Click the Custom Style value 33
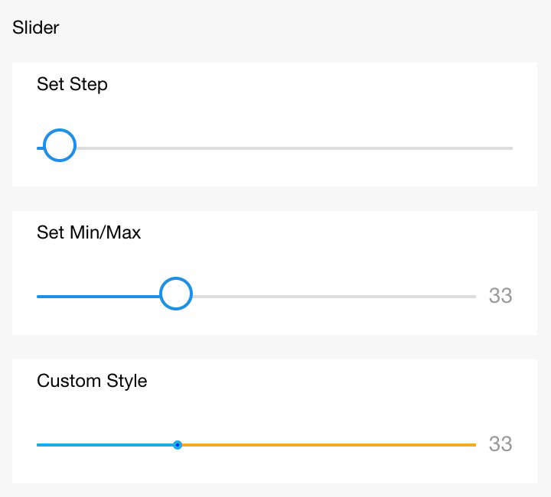The height and width of the screenshot is (497, 551). click(500, 444)
